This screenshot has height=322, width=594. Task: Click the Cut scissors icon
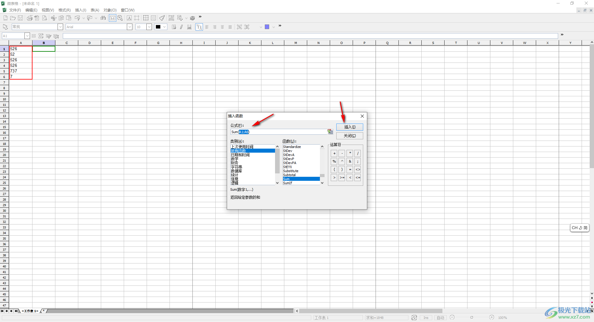pos(54,18)
